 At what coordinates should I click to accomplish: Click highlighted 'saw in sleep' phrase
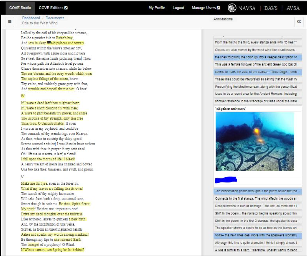tap(37, 43)
